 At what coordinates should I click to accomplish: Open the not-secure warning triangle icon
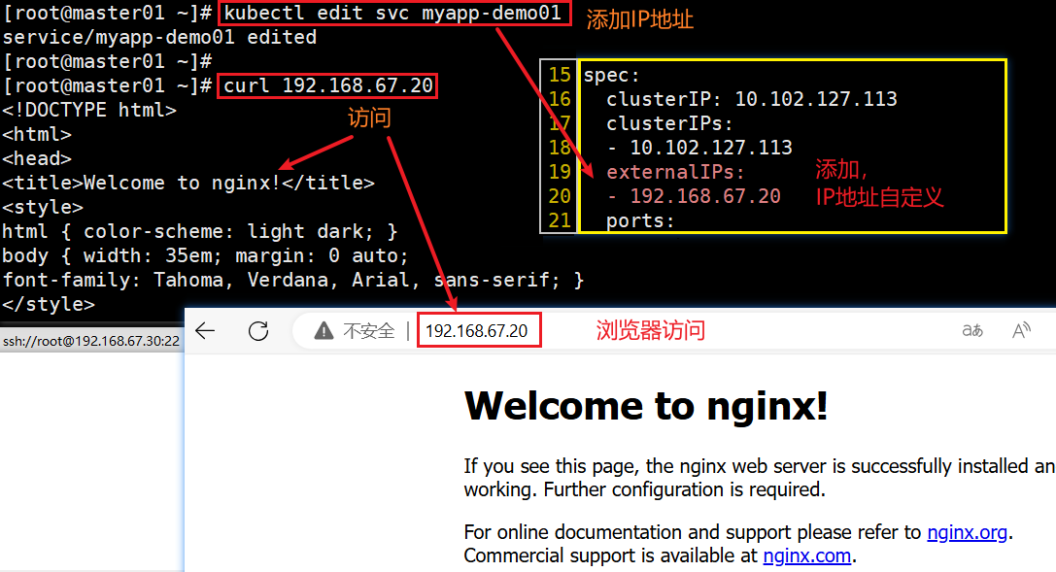pyautogui.click(x=324, y=330)
